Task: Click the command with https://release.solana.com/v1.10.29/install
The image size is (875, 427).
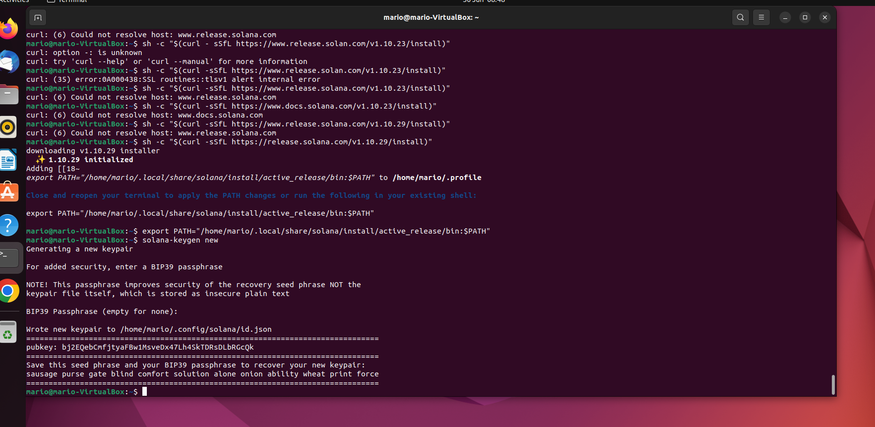Action: [x=229, y=142]
